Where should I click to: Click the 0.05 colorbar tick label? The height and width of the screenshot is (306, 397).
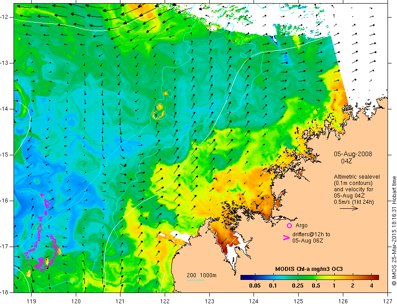pos(255,286)
